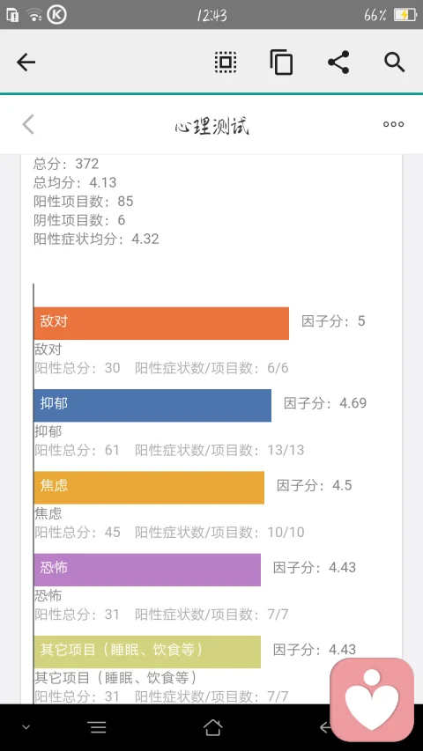
Task: Select the orange 敌对 bar
Action: (x=161, y=323)
